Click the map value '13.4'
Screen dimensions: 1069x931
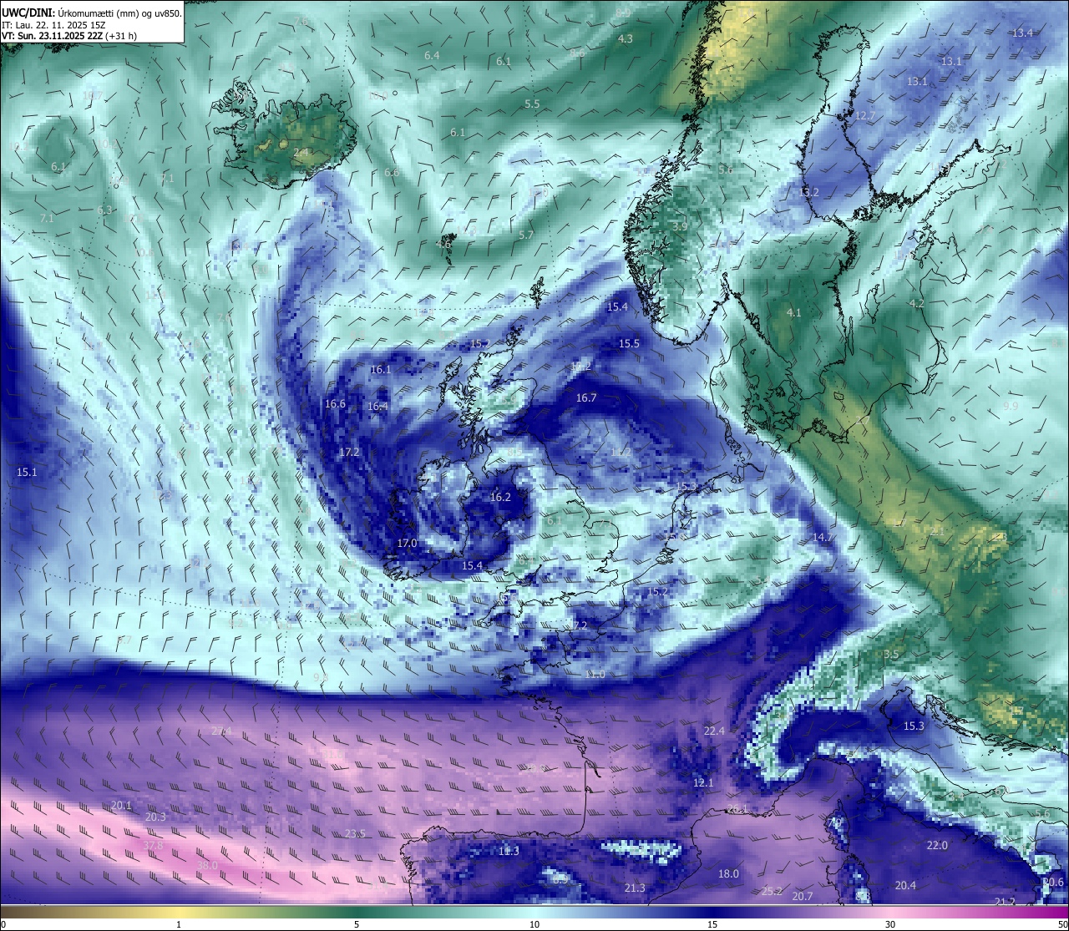pos(1022,33)
